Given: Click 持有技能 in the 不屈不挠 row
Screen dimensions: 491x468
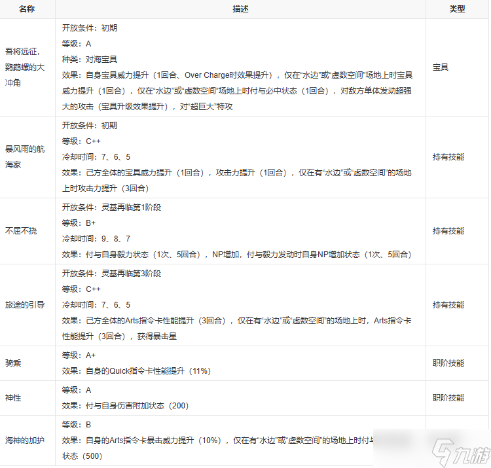Looking at the screenshot, I should coord(448,231).
